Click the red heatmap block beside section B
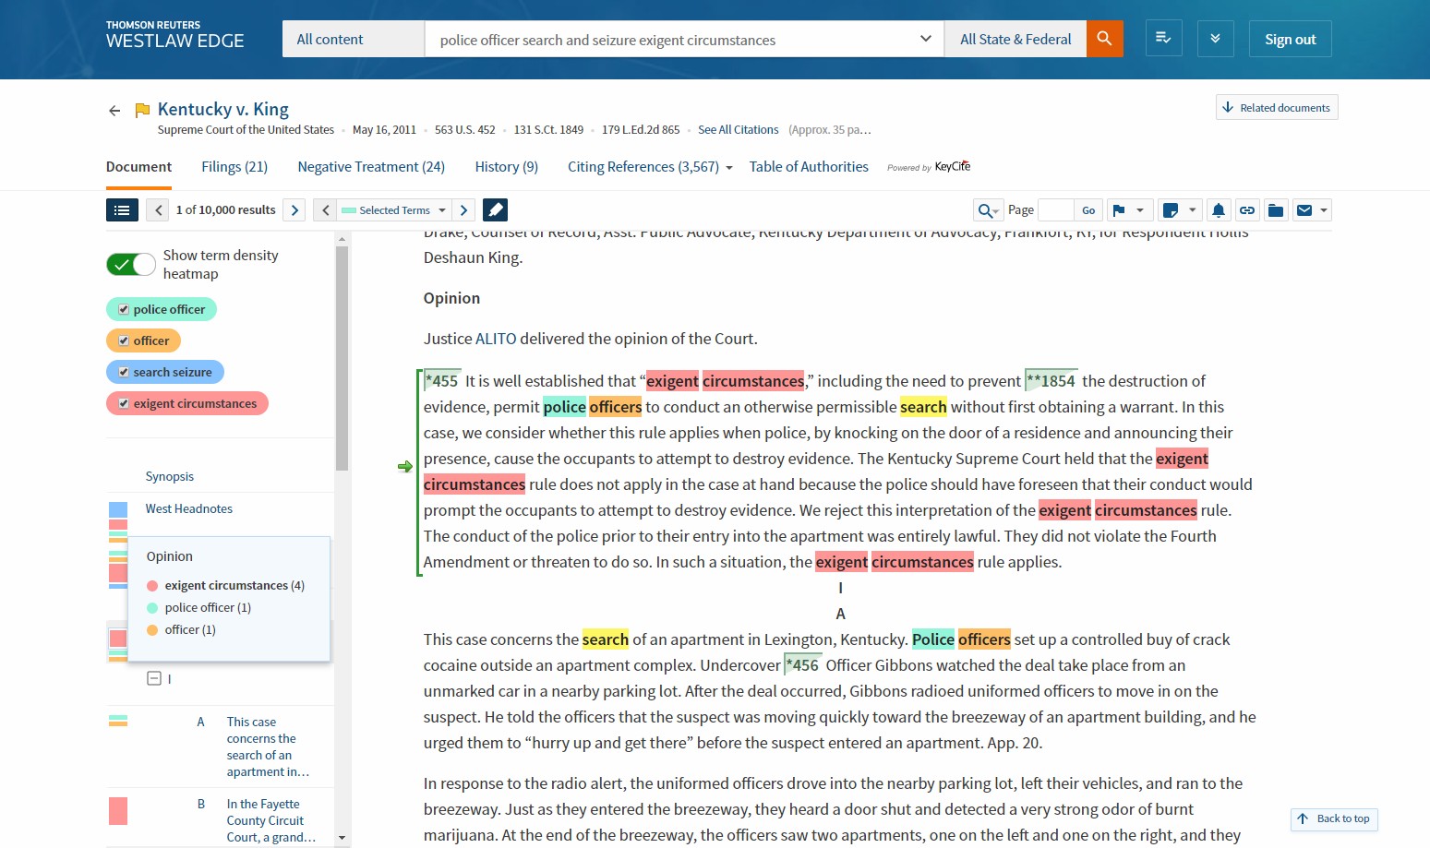 (118, 811)
